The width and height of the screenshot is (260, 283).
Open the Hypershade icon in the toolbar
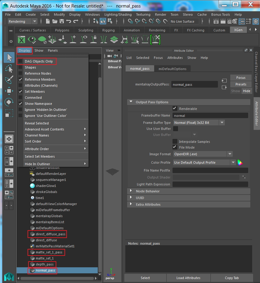[242, 21]
